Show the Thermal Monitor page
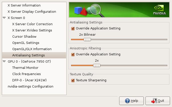 point(25,68)
